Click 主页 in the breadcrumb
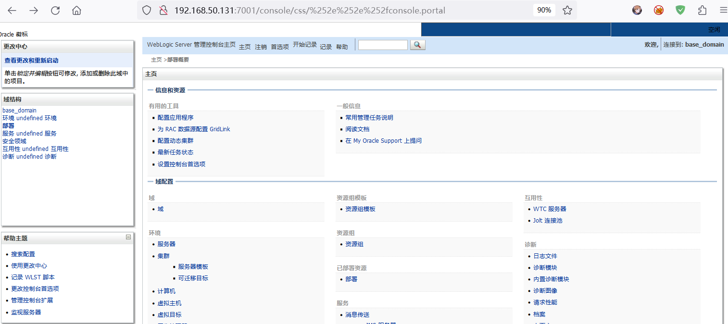Screen dimensions: 728x324 pos(156,60)
